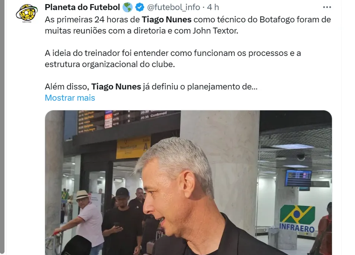Open the three-dot more options menu
This screenshot has width=355, height=255.
click(x=327, y=7)
